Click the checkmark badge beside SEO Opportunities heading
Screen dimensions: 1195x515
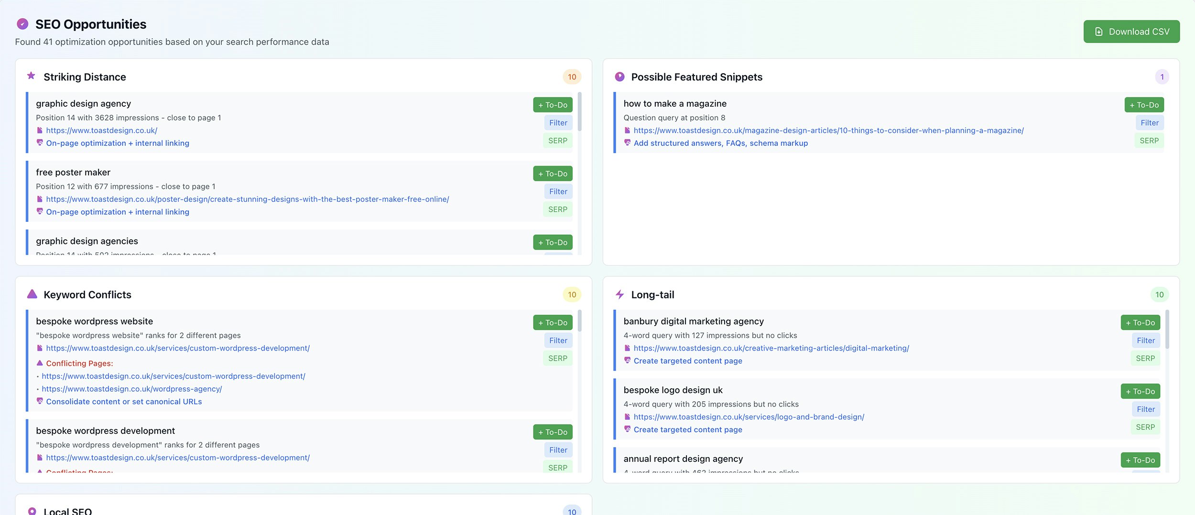[22, 23]
